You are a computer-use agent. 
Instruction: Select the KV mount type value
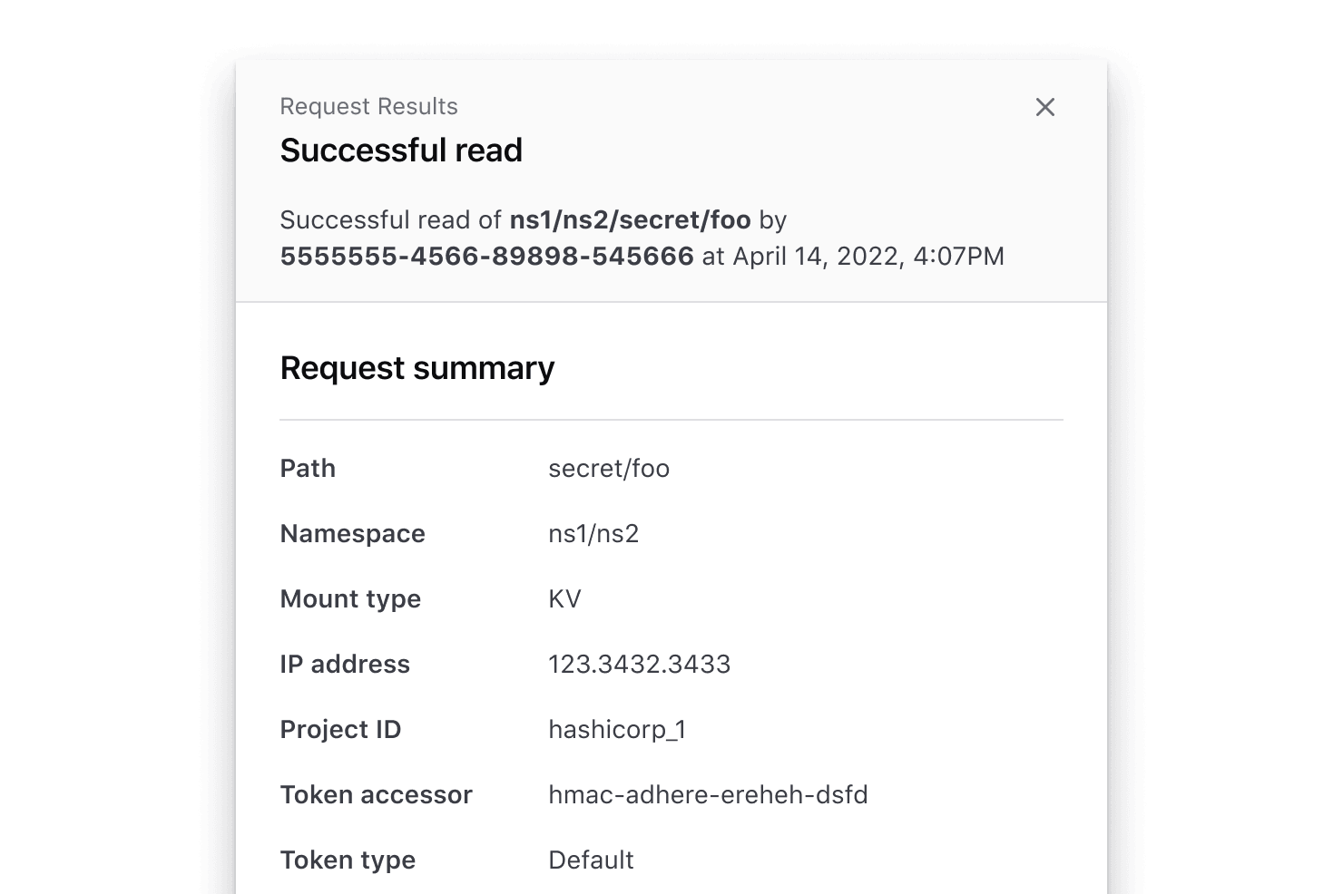click(564, 599)
